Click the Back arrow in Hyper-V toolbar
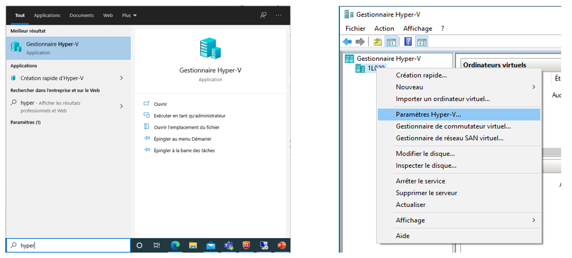This screenshot has width=572, height=258. point(347,42)
